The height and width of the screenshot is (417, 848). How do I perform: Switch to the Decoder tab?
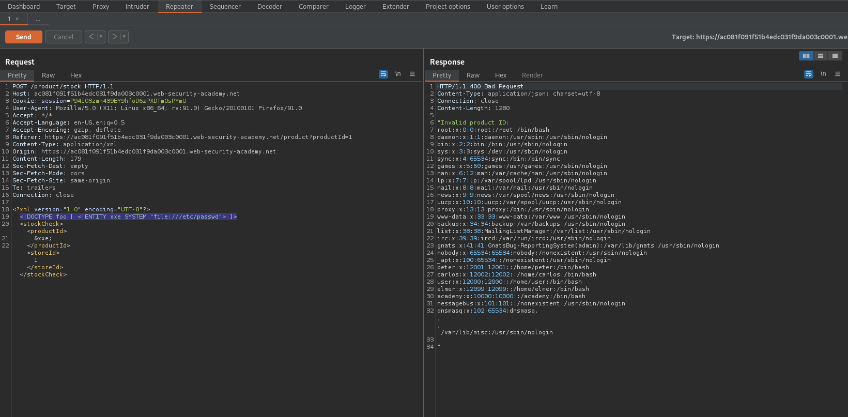(x=270, y=6)
